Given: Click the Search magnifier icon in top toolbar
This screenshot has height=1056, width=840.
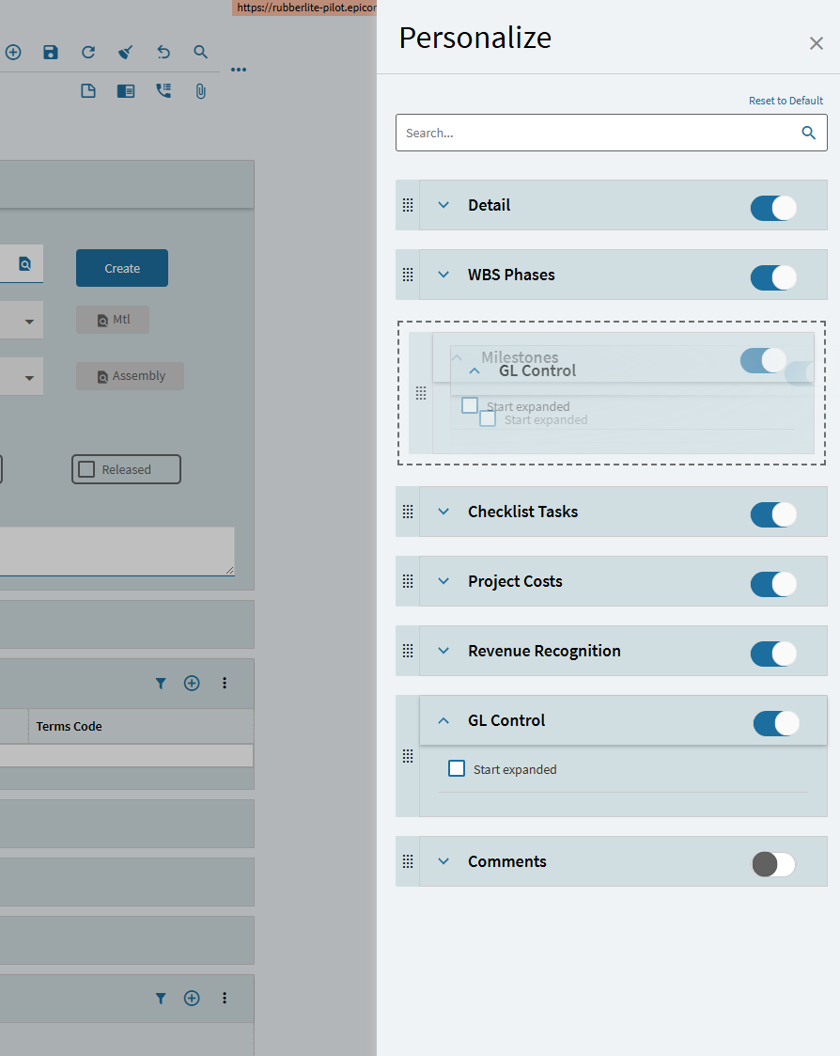Looking at the screenshot, I should [x=200, y=52].
